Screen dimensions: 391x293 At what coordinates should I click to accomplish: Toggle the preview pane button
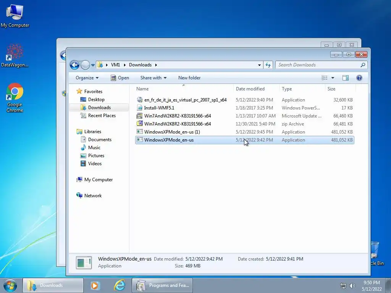pos(345,78)
